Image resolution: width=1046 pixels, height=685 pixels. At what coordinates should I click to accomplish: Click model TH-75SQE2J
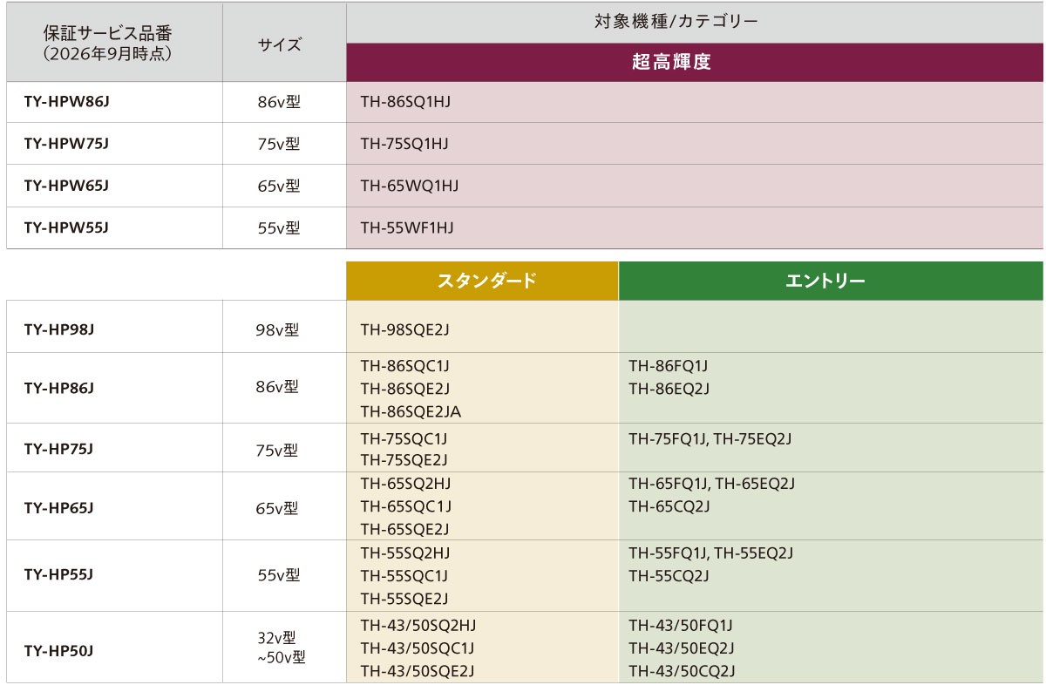coord(404,460)
